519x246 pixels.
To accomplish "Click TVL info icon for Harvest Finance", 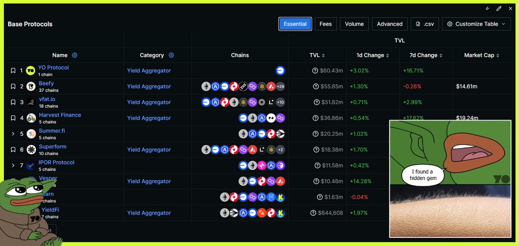I will click(x=316, y=118).
